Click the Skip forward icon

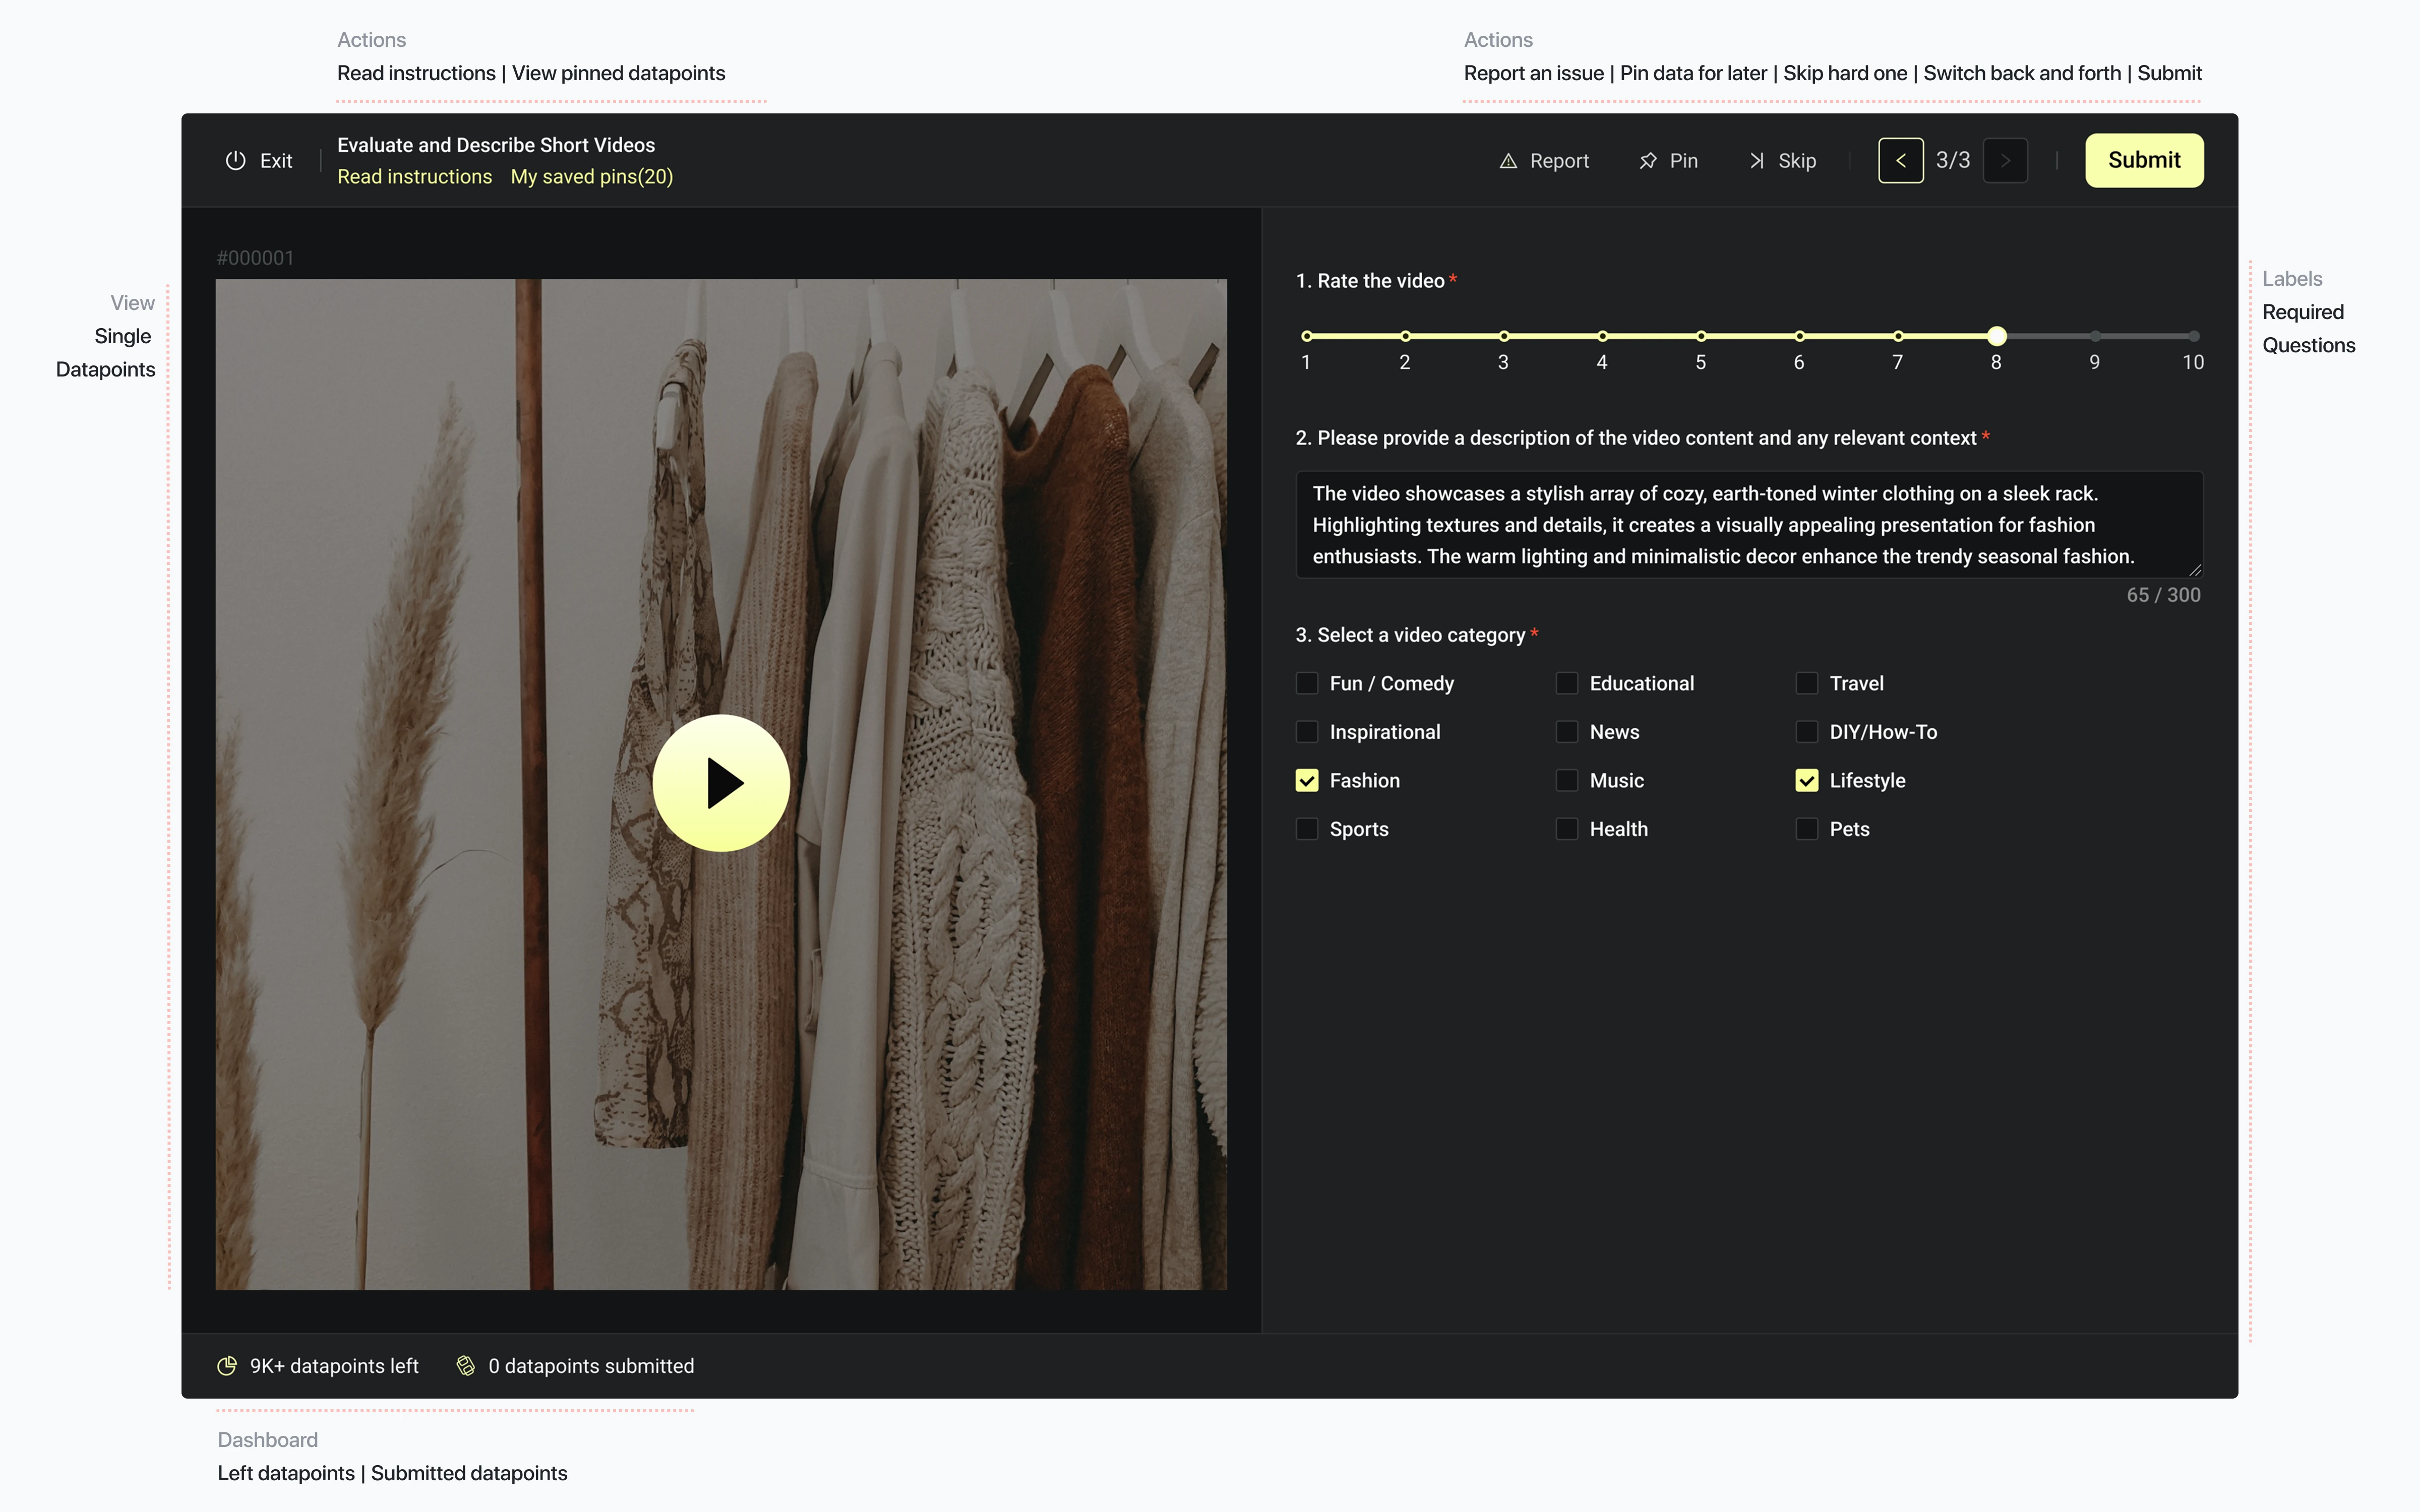point(1756,161)
